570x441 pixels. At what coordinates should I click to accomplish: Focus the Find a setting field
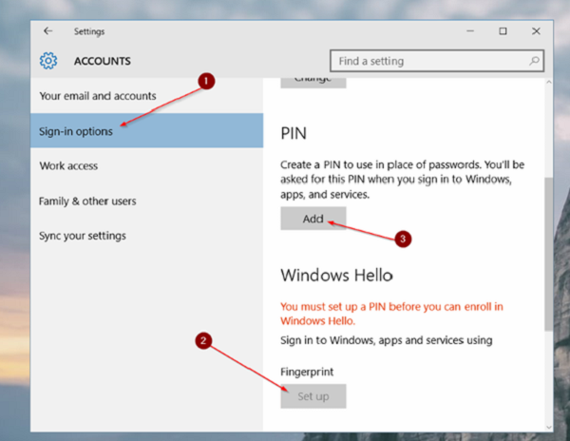(427, 62)
